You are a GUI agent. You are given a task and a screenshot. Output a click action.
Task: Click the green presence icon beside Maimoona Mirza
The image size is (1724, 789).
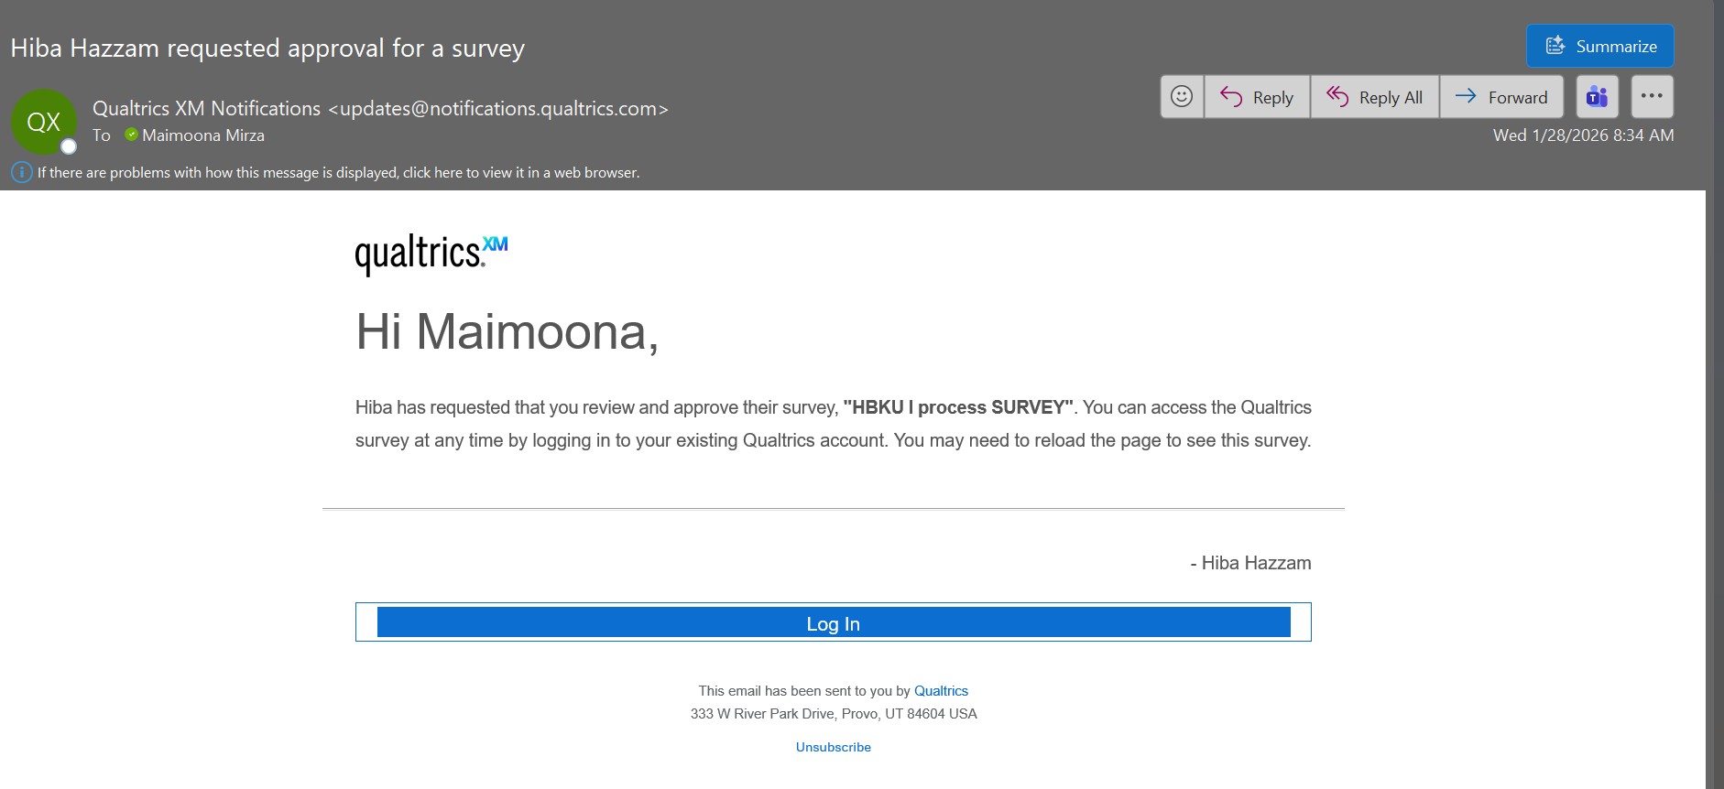(x=131, y=135)
